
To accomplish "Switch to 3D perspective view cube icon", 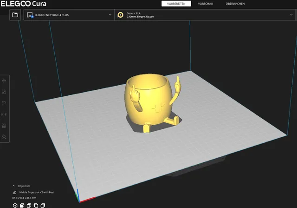I will [x=15, y=205].
